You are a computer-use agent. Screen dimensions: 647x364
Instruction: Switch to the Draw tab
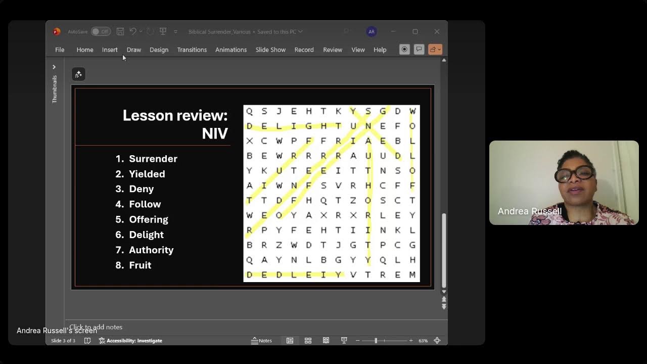point(134,50)
